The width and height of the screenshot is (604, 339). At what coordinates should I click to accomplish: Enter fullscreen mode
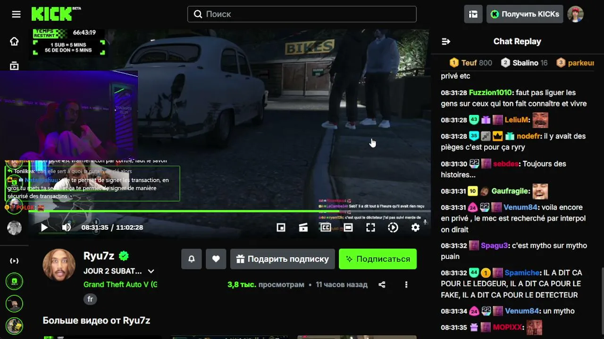[370, 227]
